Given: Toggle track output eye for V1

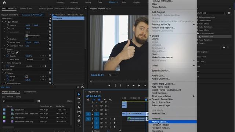Looking at the screenshot, I should pyautogui.click(x=106, y=114).
